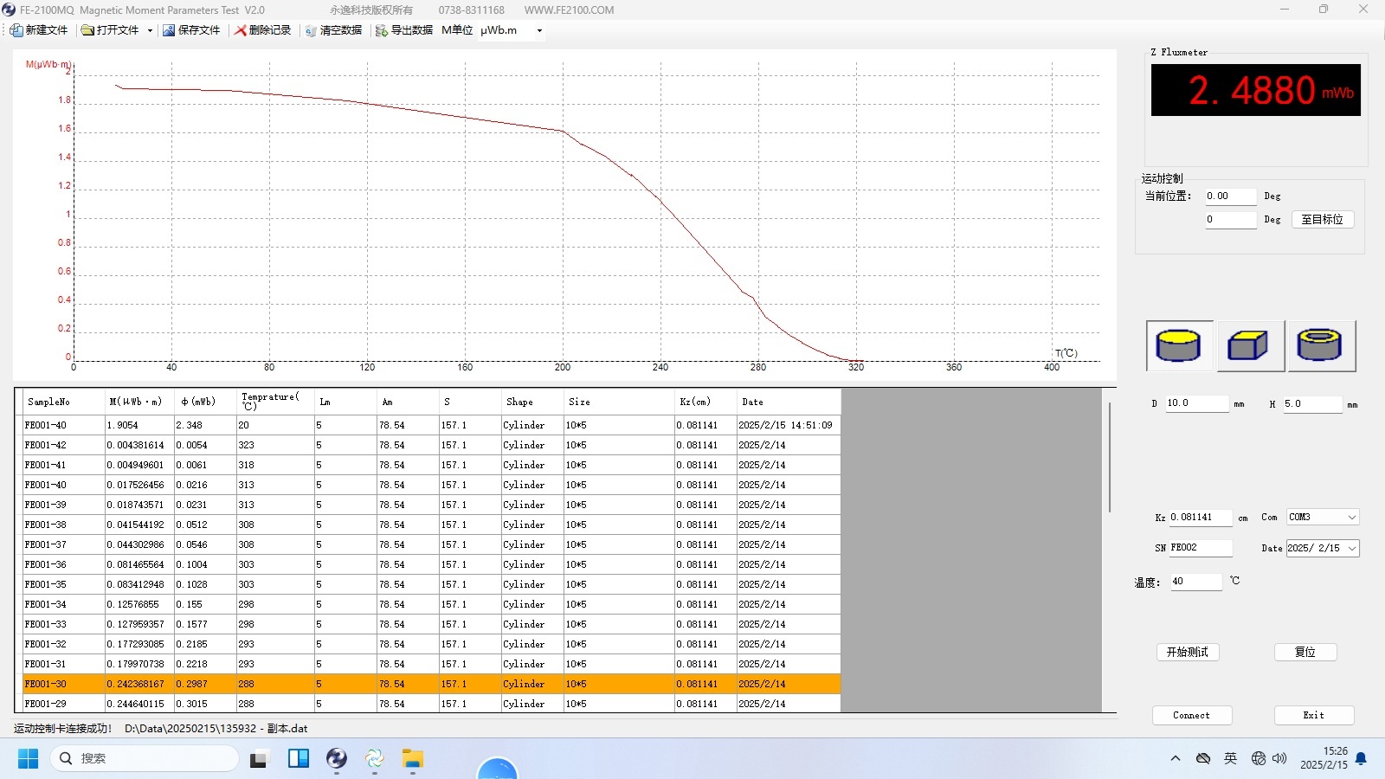The width and height of the screenshot is (1385, 779).
Task: Click the temperature cell 323
Action: pyautogui.click(x=275, y=445)
